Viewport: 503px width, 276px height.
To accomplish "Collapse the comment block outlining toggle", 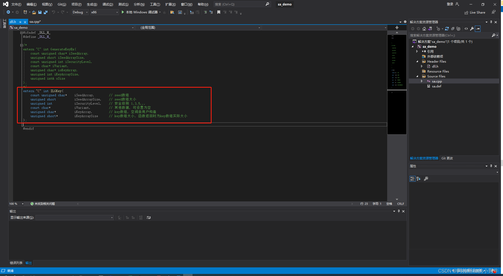I will pos(21,45).
